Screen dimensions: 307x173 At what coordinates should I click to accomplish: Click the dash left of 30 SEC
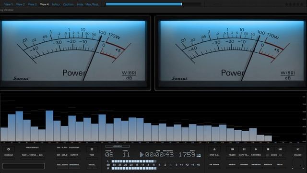pos(267,155)
